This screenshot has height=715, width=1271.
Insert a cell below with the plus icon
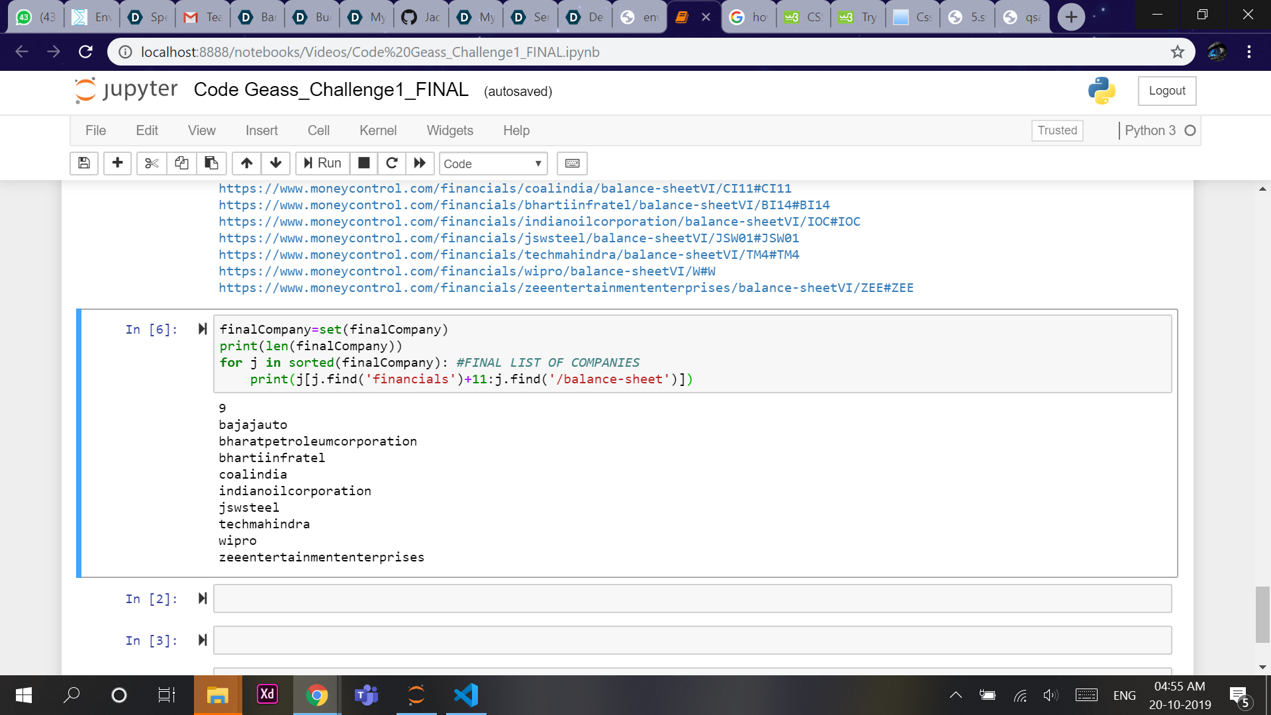(x=117, y=163)
